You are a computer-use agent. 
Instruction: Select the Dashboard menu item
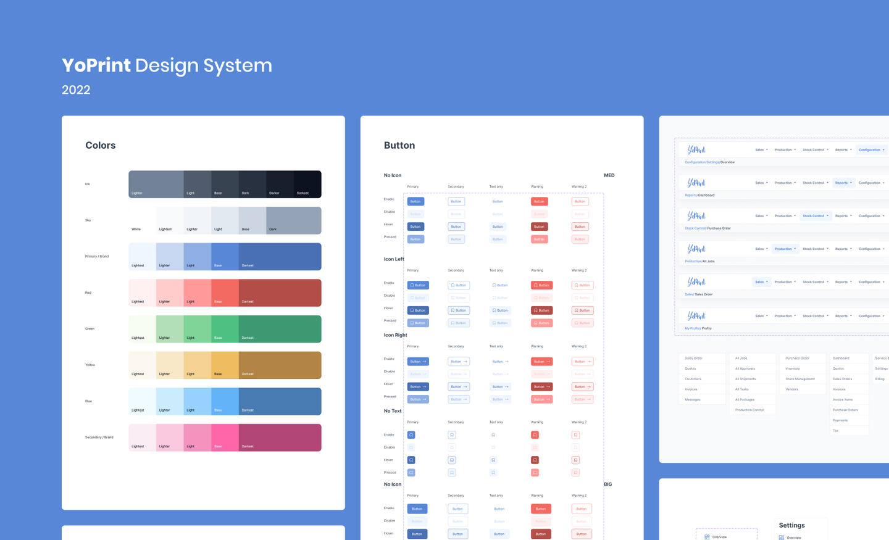tap(849, 358)
